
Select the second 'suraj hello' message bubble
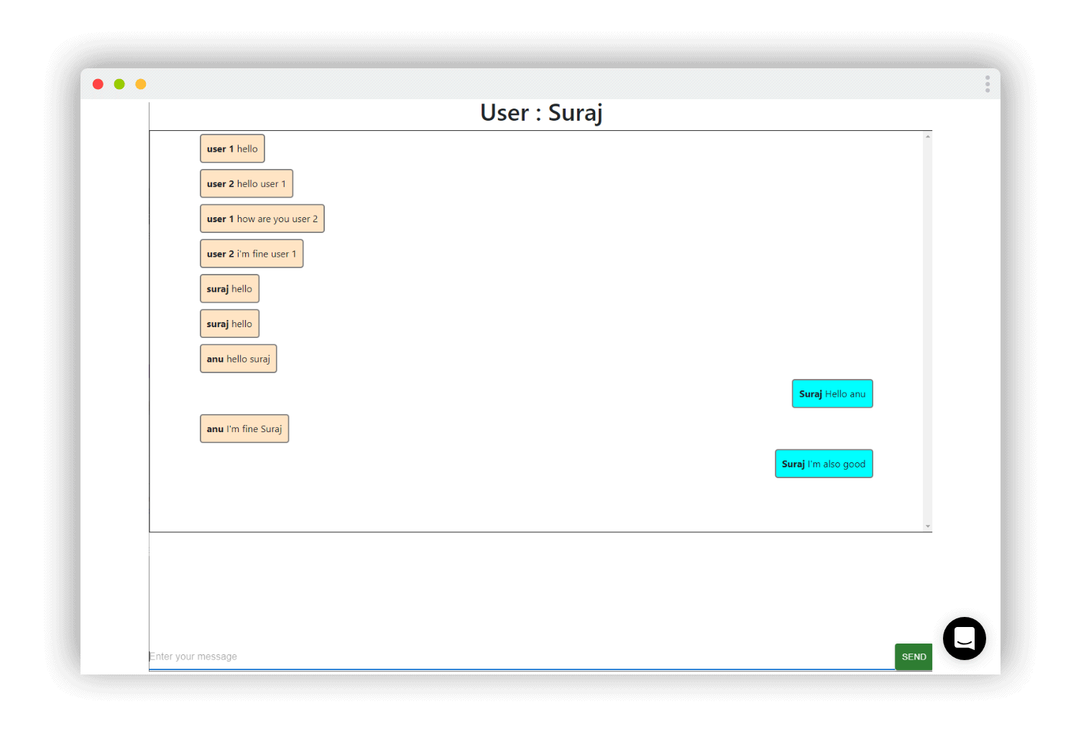(x=229, y=324)
